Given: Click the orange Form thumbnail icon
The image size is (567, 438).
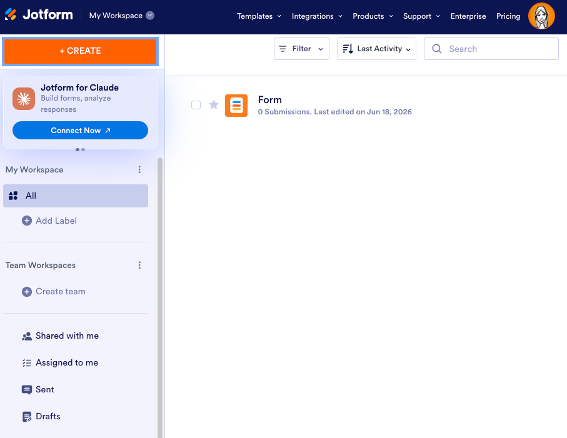Looking at the screenshot, I should coord(236,106).
